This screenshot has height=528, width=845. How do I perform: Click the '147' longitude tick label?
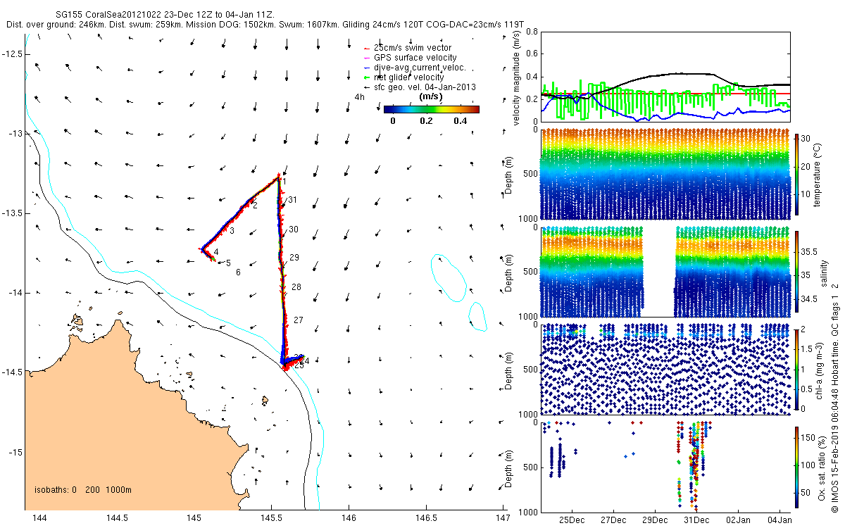pyautogui.click(x=503, y=518)
